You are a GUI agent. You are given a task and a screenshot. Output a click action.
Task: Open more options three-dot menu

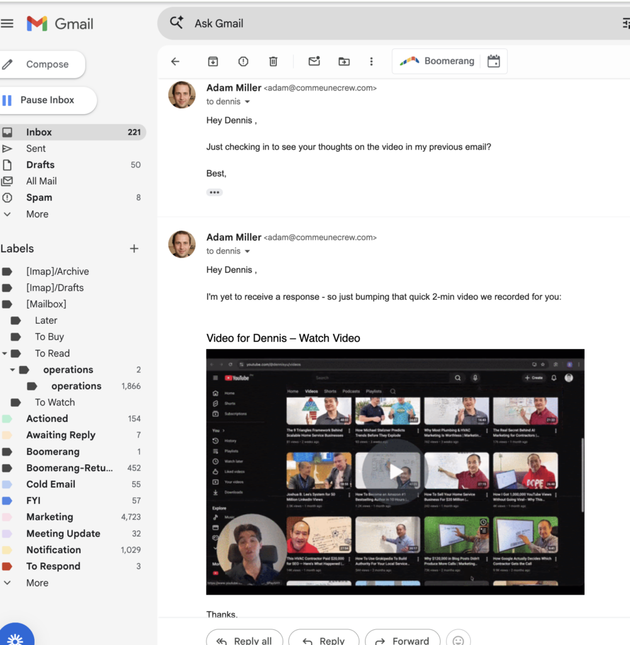[x=371, y=61]
